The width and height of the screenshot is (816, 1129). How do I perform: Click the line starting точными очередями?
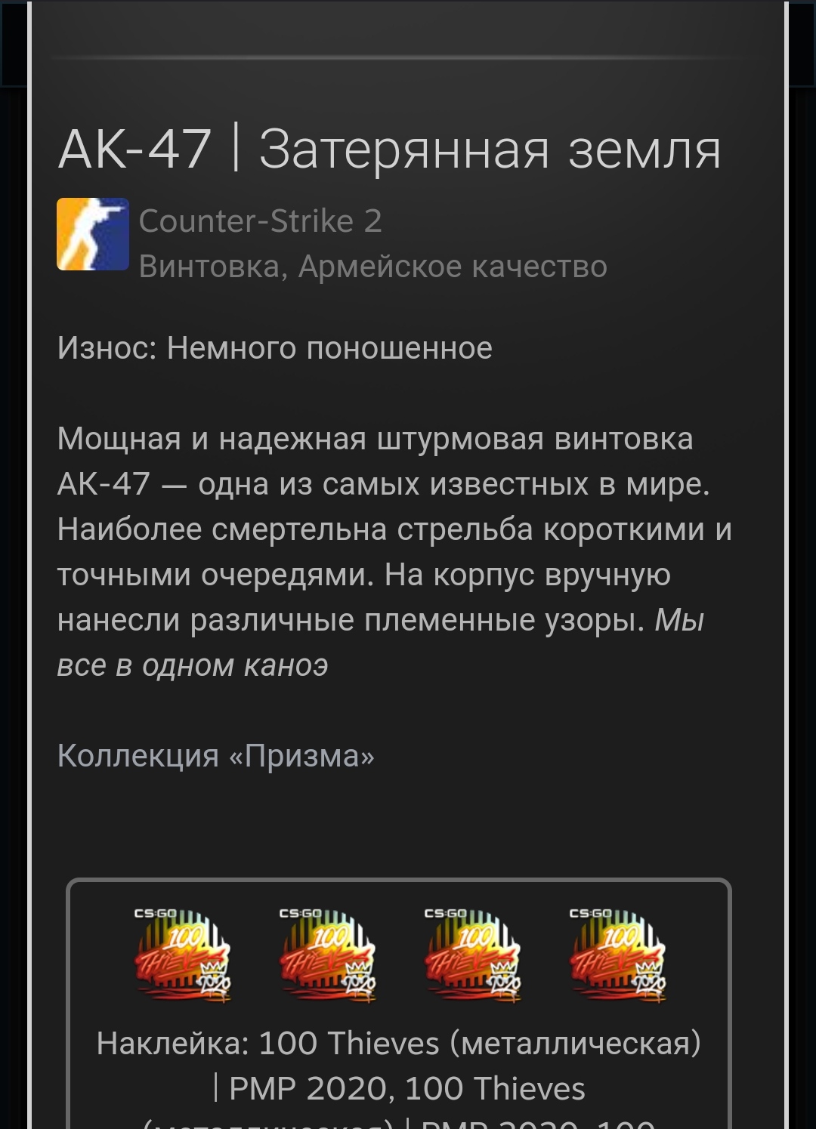pos(364,575)
